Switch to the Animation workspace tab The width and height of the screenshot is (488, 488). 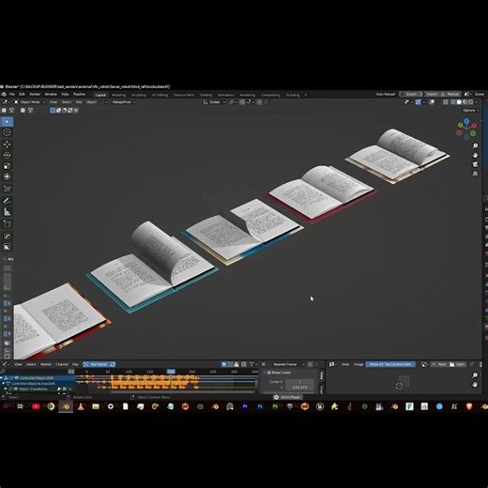(x=226, y=95)
